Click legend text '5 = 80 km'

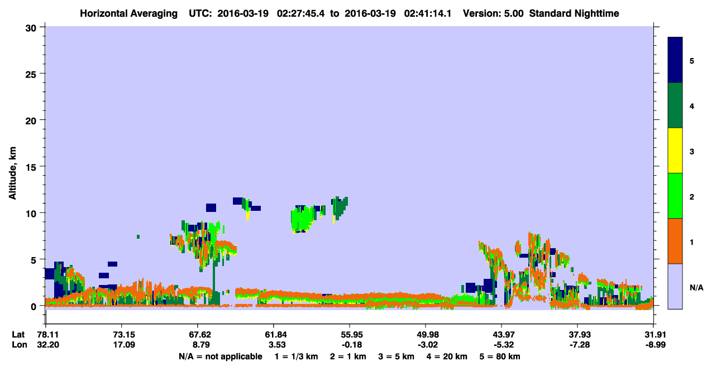(500, 356)
